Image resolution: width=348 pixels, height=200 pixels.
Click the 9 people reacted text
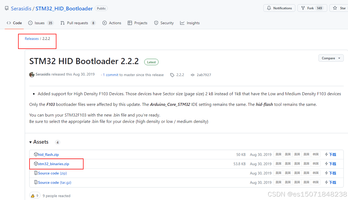pyautogui.click(x=56, y=196)
